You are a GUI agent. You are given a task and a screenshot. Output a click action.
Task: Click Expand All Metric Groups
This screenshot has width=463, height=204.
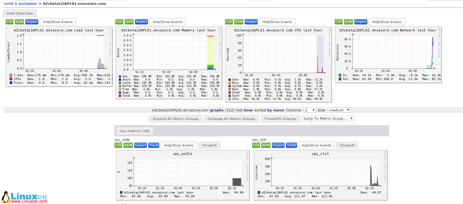pyautogui.click(x=175, y=119)
